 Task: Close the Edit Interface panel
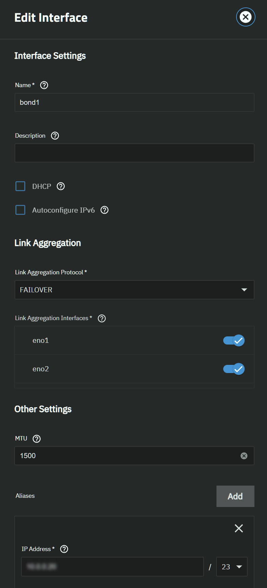pyautogui.click(x=246, y=17)
